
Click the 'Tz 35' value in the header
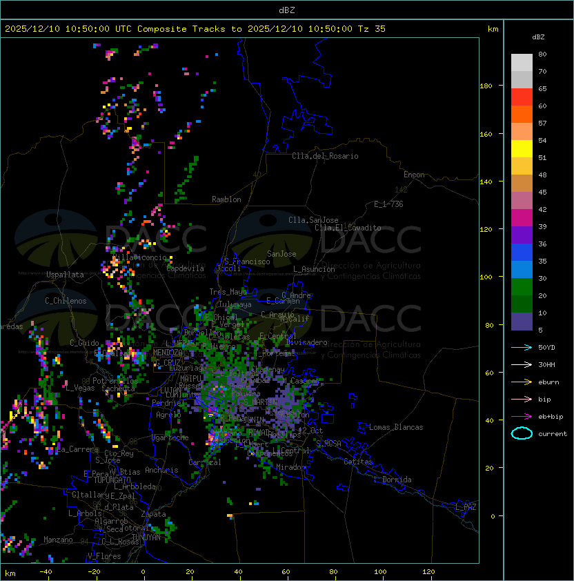click(372, 29)
